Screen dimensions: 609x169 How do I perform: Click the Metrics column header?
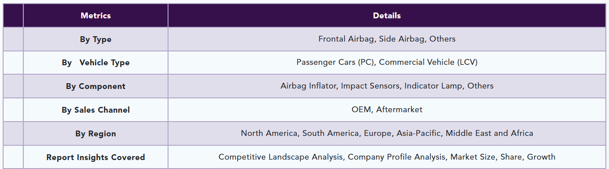point(95,16)
